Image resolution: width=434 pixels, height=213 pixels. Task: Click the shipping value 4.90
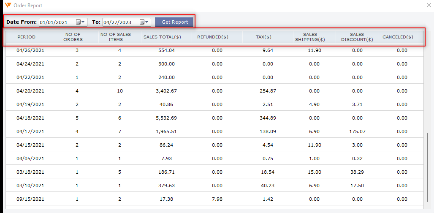click(314, 104)
